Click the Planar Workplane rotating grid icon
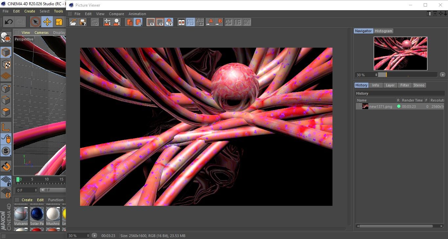This screenshot has height=239, width=448. coord(6,193)
